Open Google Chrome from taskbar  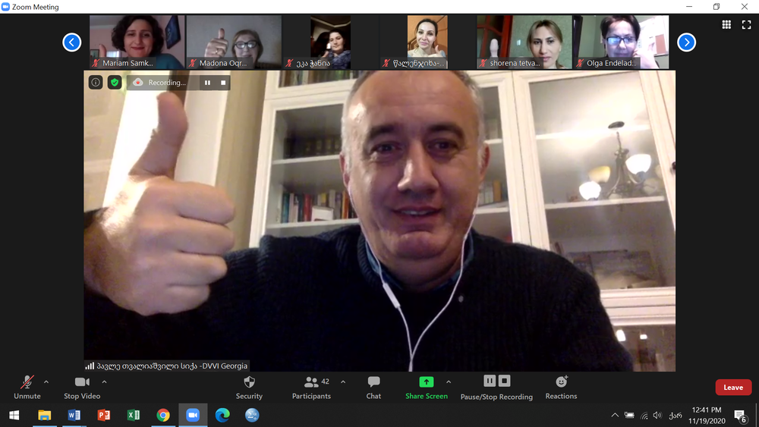(x=162, y=415)
